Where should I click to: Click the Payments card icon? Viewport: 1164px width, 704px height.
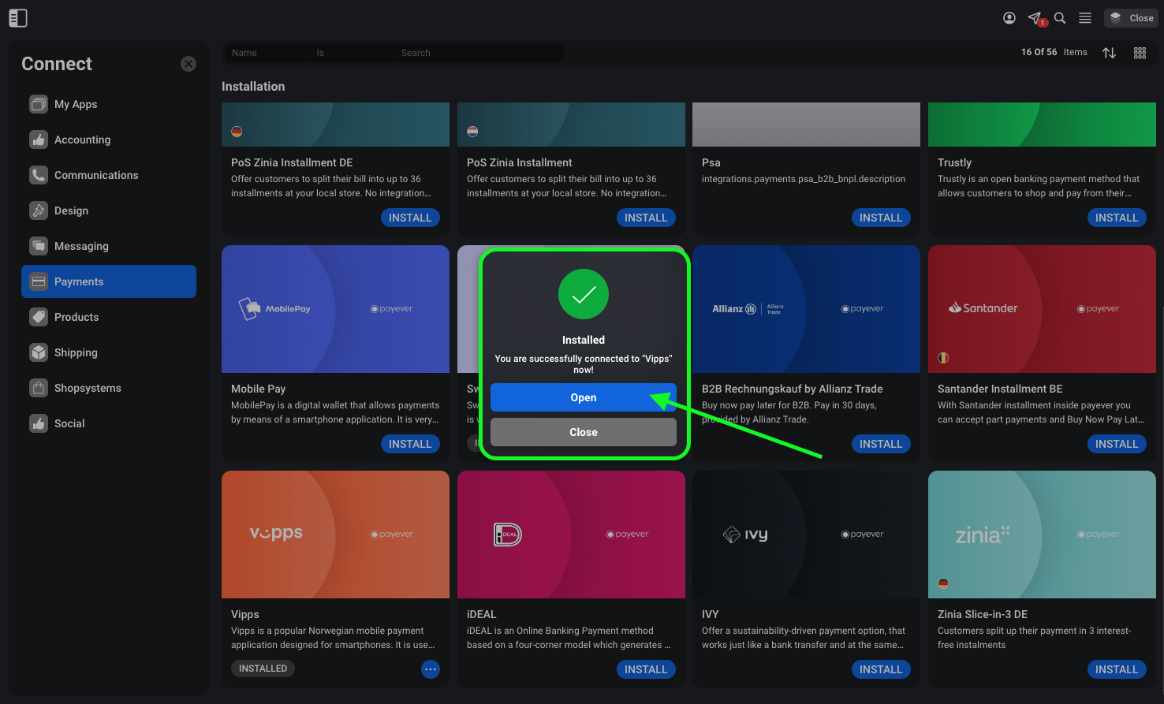[x=39, y=281]
